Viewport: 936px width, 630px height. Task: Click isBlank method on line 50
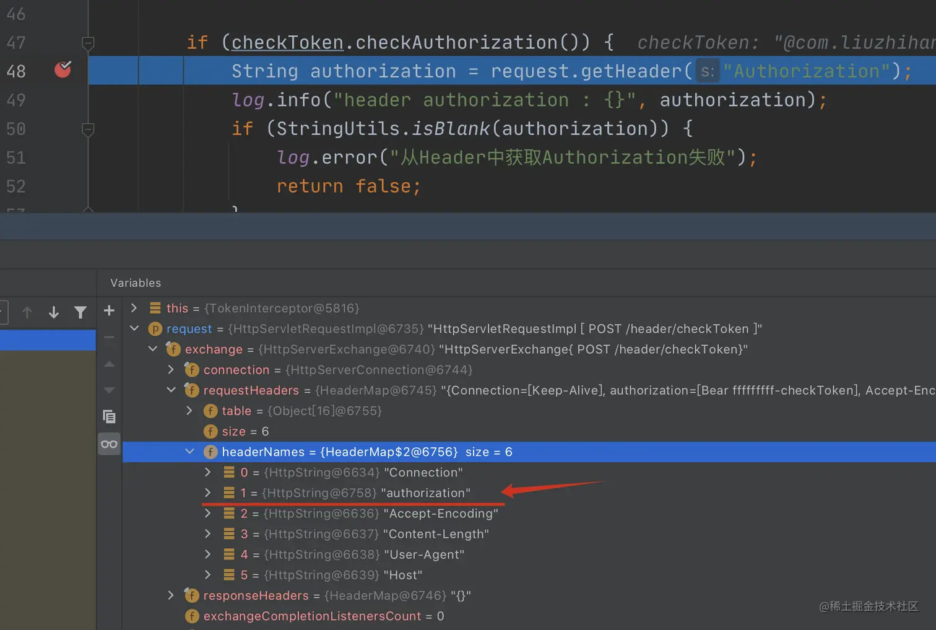(450, 128)
